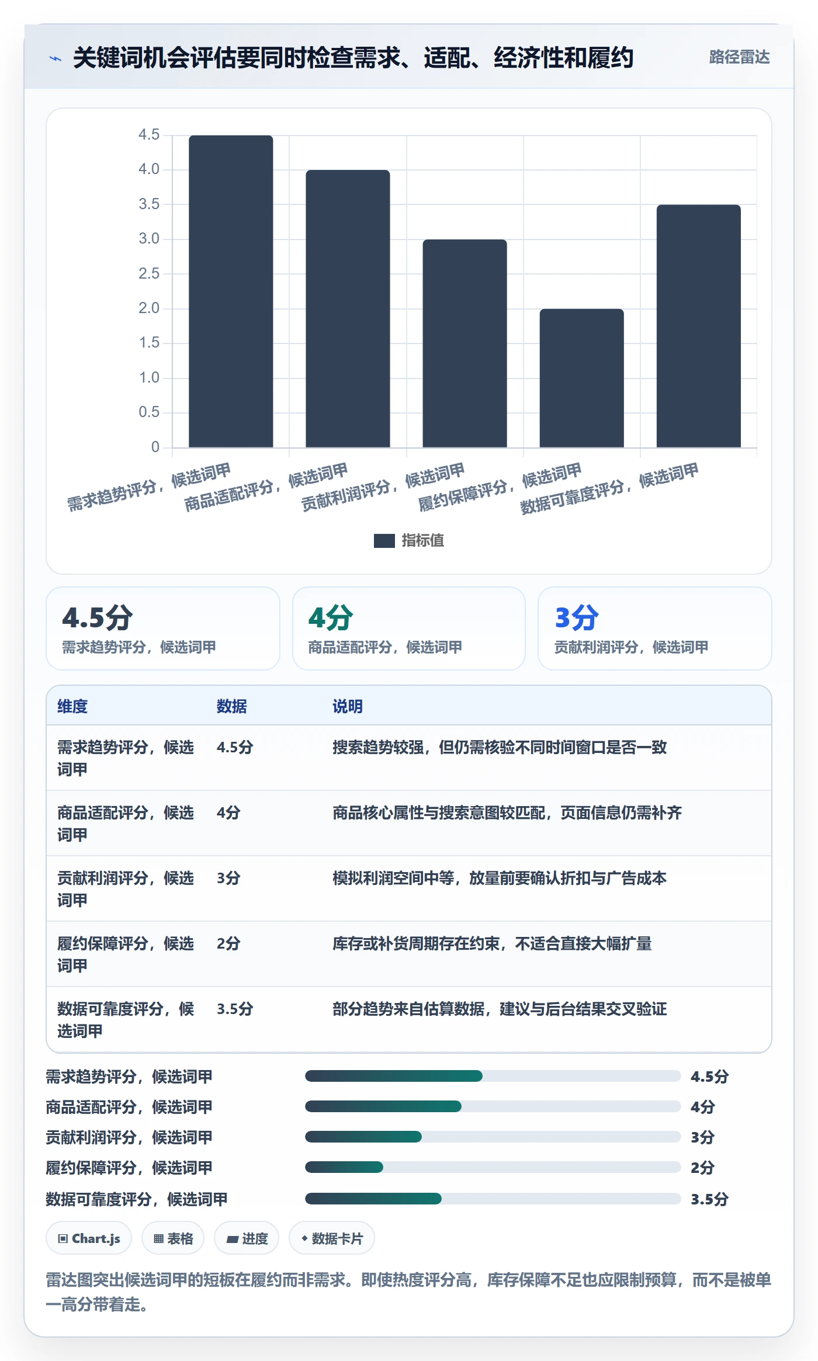
Task: Select table row 需求趋势评分，候选词甲
Action: click(x=409, y=758)
